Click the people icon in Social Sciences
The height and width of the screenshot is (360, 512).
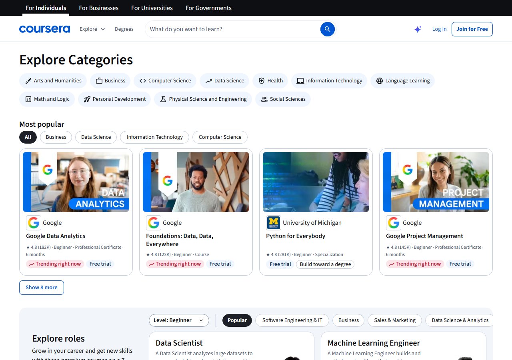pos(264,99)
